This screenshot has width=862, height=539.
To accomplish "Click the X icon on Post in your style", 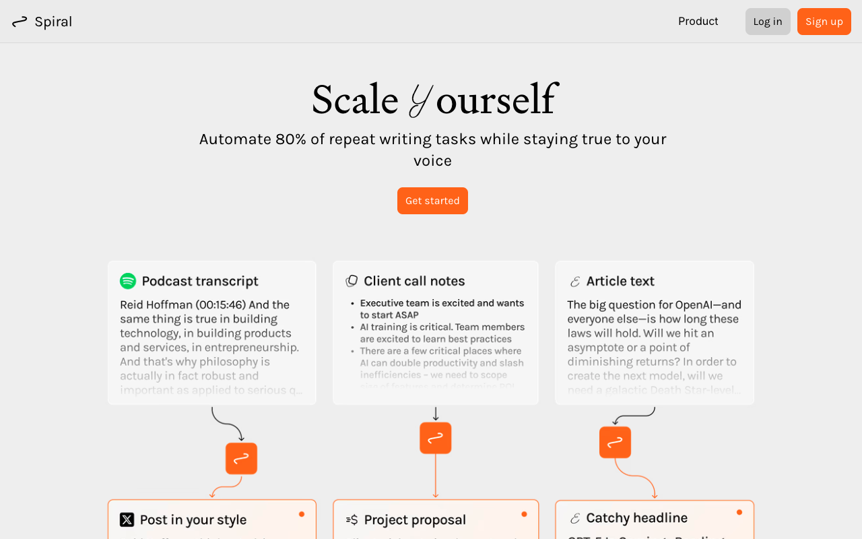I will pyautogui.click(x=127, y=519).
